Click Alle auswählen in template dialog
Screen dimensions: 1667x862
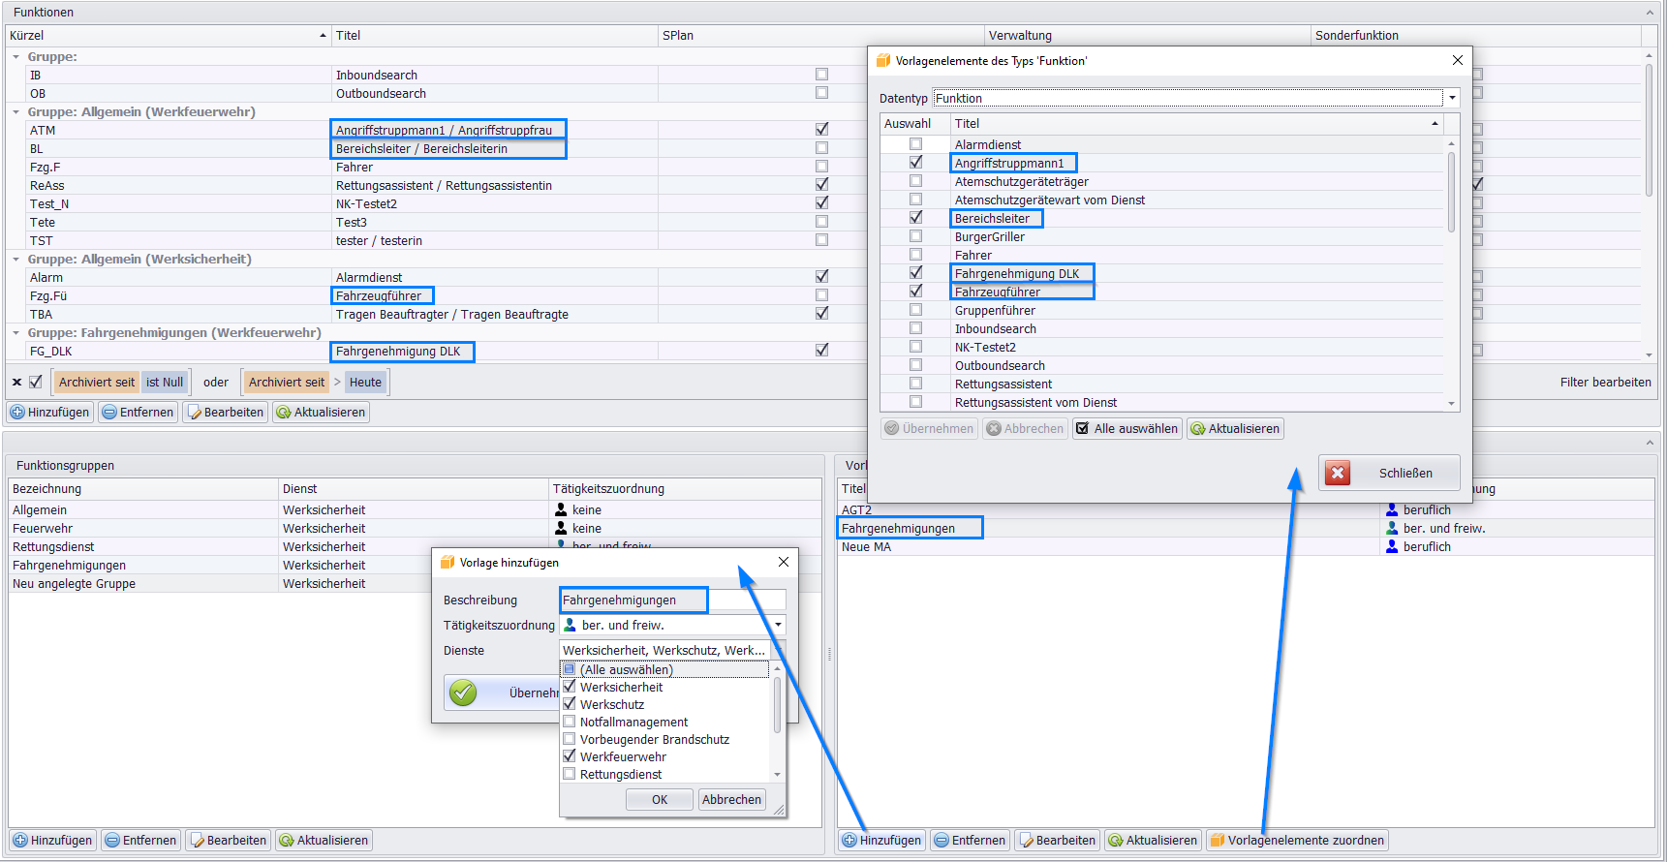[x=1127, y=429]
